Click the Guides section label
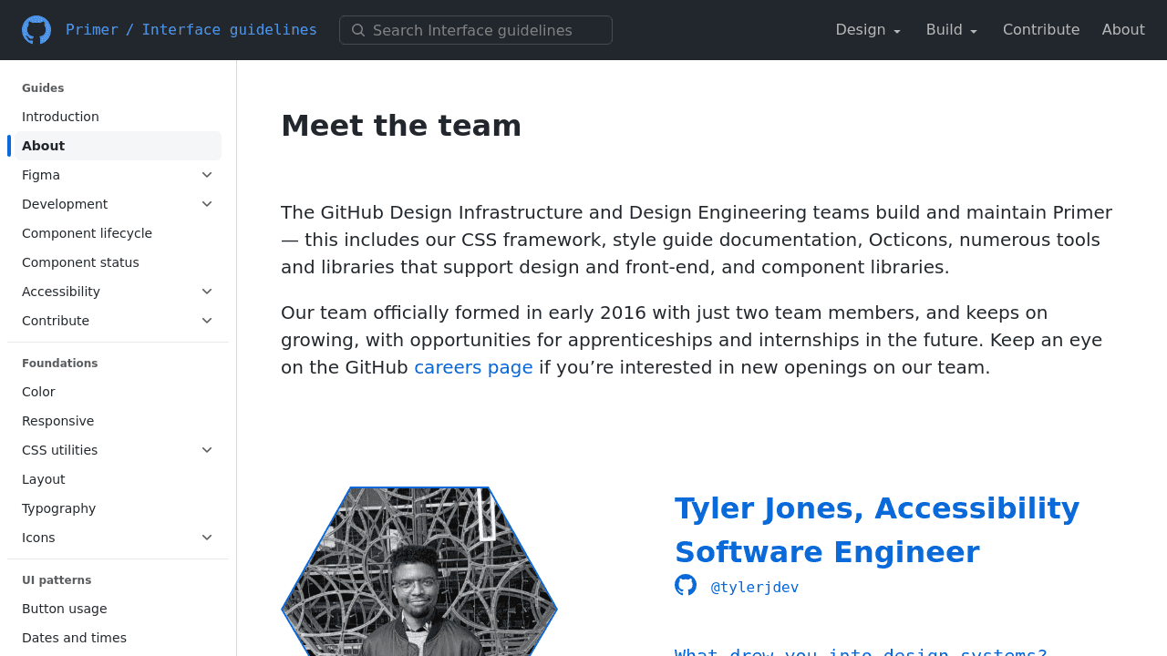 pyautogui.click(x=43, y=88)
